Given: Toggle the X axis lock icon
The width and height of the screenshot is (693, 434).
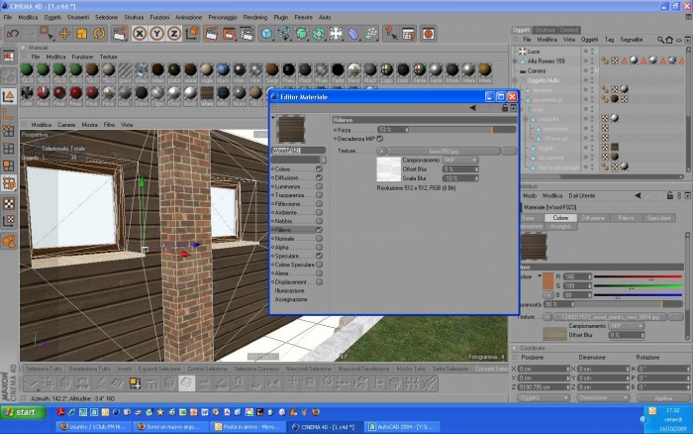Looking at the screenshot, I should [x=140, y=34].
